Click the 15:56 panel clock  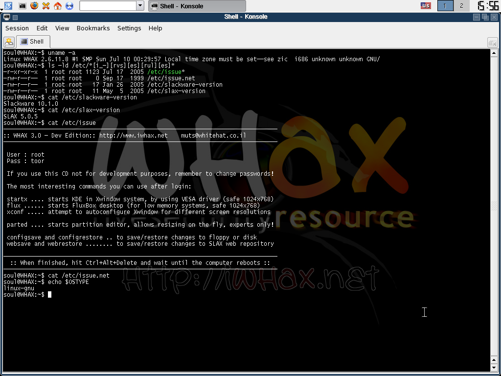[x=488, y=6]
